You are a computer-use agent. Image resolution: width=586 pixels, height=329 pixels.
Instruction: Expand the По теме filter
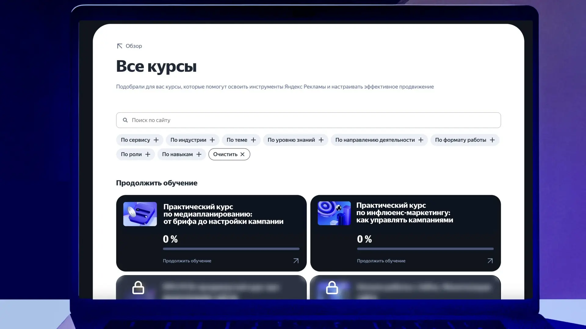(x=241, y=140)
